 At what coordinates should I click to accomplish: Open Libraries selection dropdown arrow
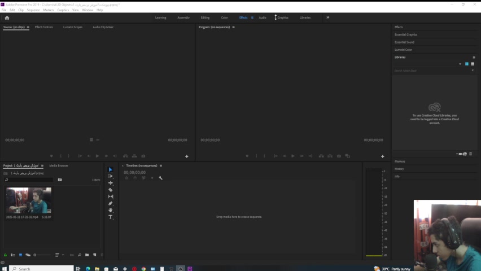pos(460,64)
